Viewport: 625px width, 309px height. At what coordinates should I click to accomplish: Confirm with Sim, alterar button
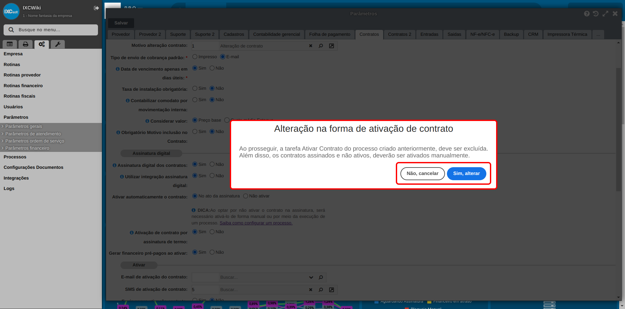466,173
